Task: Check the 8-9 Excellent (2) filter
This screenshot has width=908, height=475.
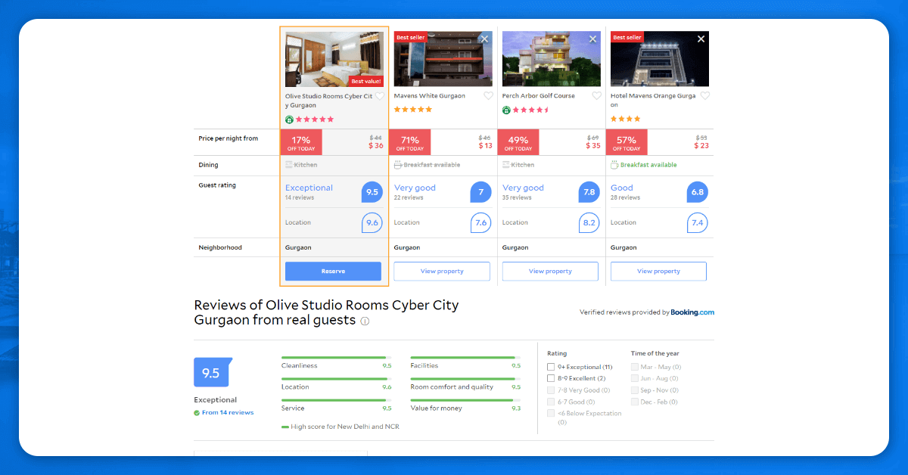Action: tap(551, 378)
